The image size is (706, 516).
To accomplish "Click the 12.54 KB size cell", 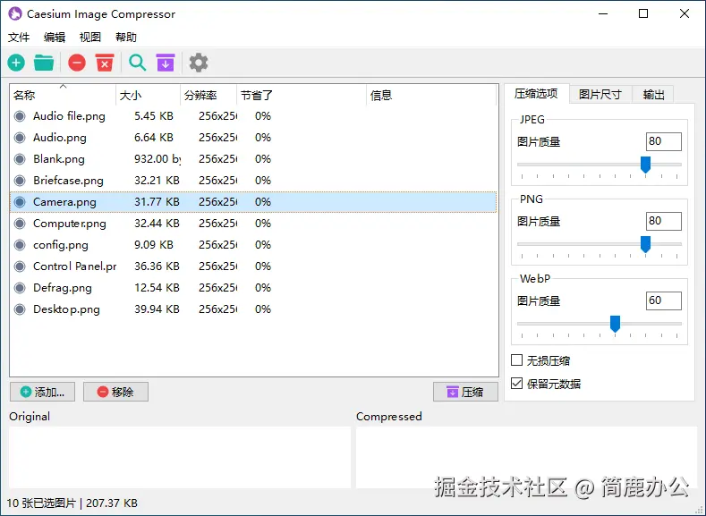I will point(157,288).
